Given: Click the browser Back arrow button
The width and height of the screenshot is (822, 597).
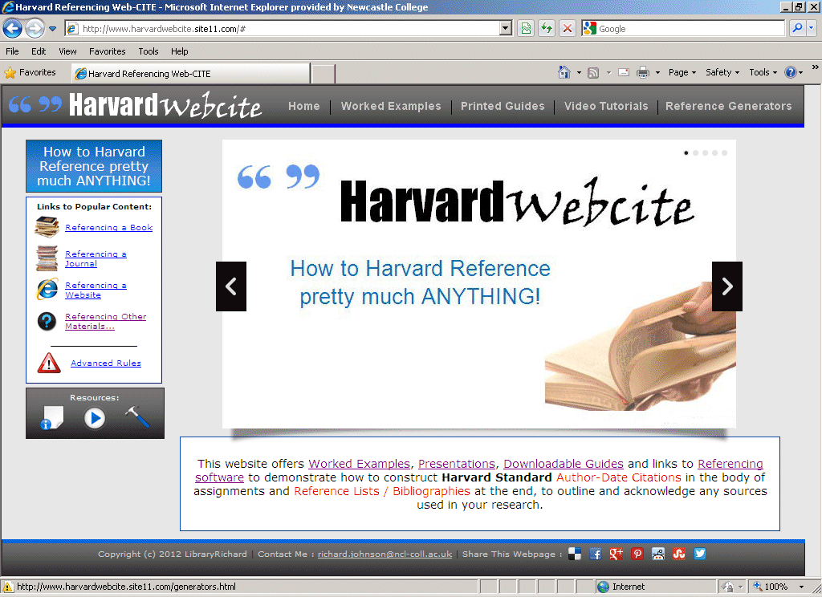Looking at the screenshot, I should (13, 28).
